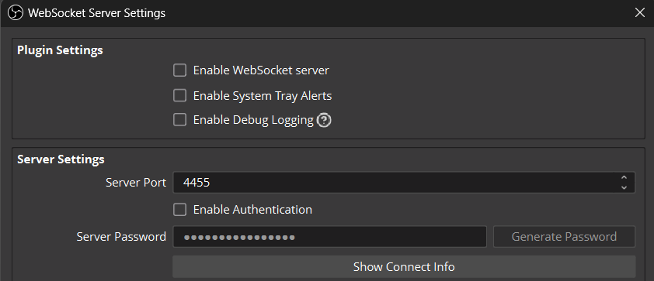Screen dimensions: 654x281
Task: Click the Server Settings heading
Action: [x=61, y=159]
